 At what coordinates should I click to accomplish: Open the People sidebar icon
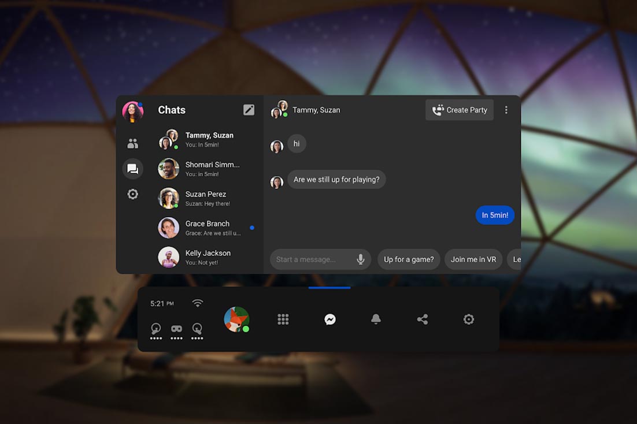tap(132, 143)
